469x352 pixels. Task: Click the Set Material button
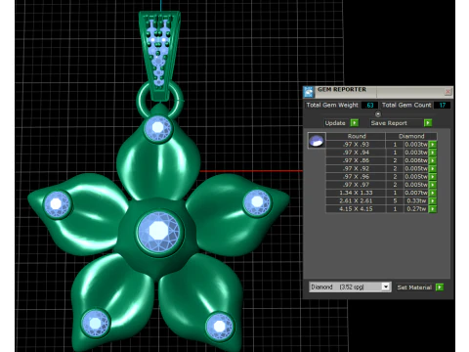tap(414, 287)
